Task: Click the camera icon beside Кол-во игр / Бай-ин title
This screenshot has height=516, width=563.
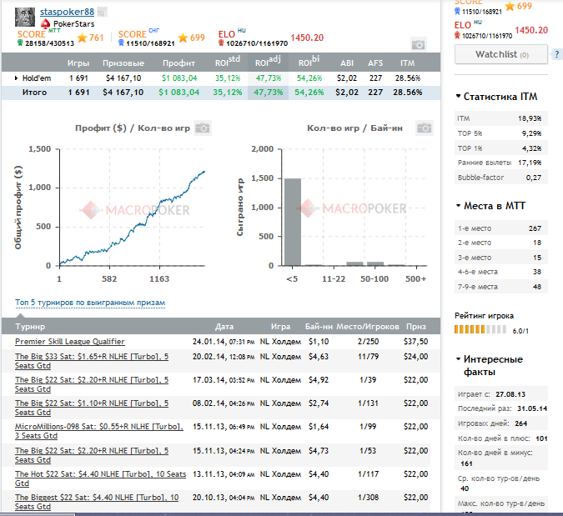Action: [x=425, y=128]
